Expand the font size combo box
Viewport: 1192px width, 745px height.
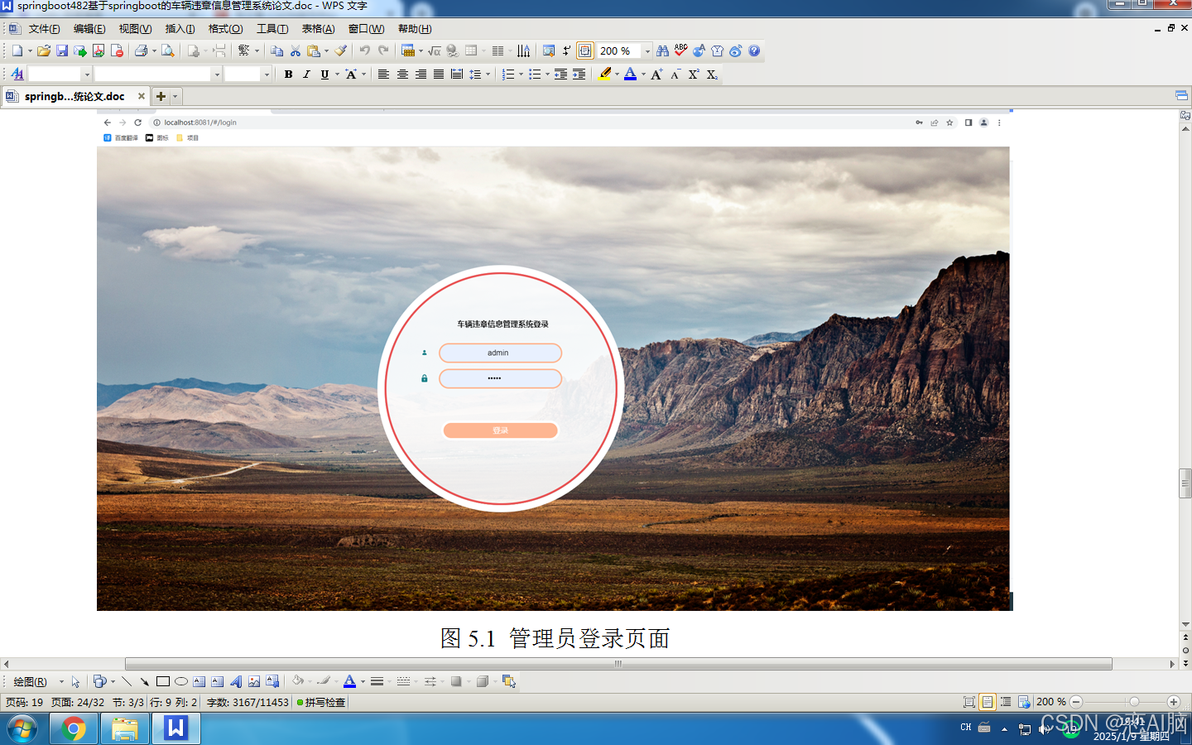click(267, 74)
